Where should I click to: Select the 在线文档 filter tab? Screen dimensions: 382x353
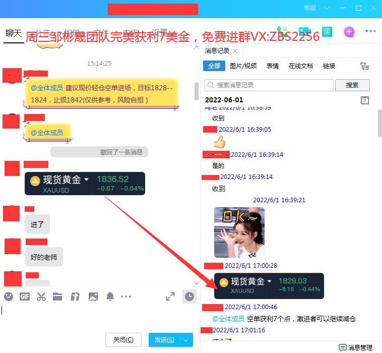(301, 66)
